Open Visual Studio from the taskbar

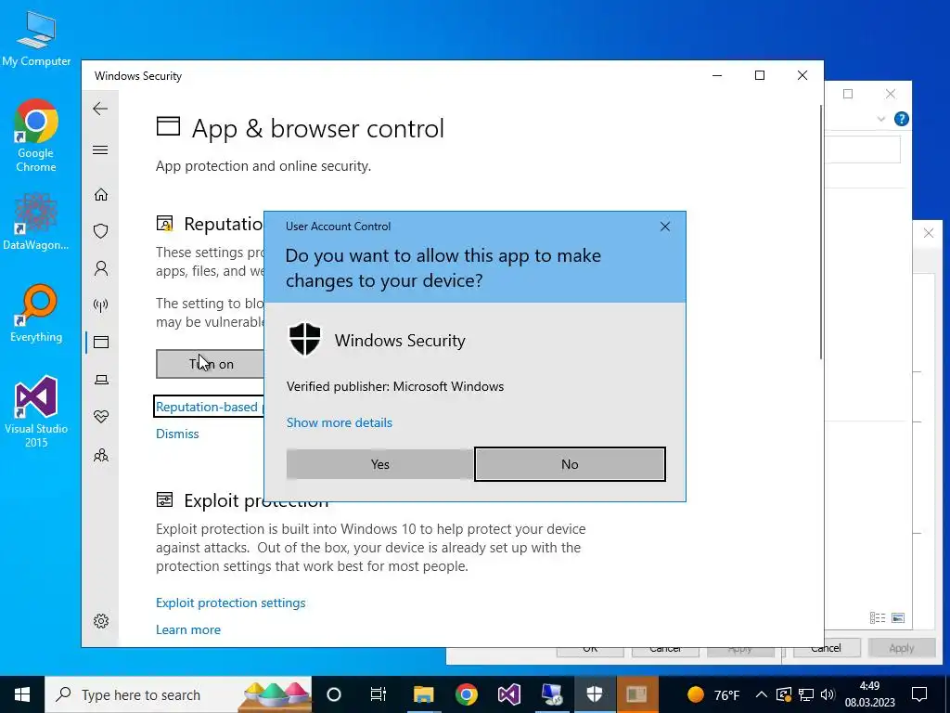click(x=509, y=694)
